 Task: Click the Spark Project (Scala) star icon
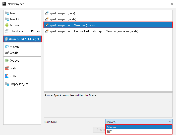pos(47,19)
